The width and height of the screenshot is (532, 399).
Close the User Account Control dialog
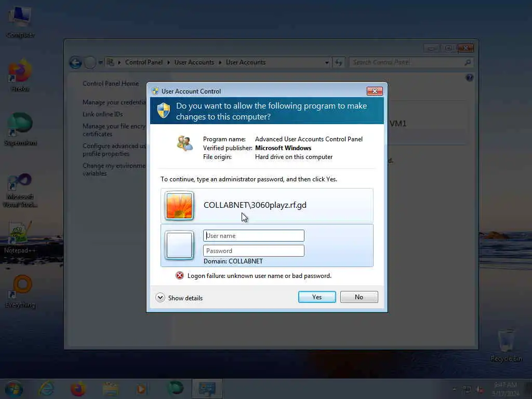[375, 91]
